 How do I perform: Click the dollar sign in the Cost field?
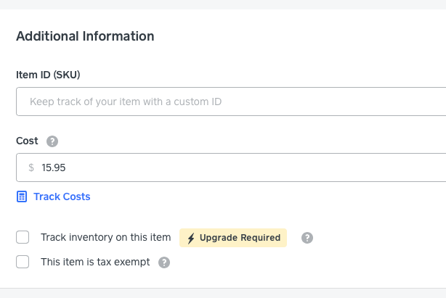31,167
